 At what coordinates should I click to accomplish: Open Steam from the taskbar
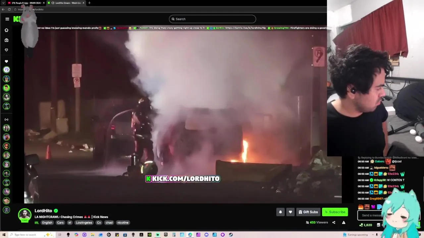[231, 235]
